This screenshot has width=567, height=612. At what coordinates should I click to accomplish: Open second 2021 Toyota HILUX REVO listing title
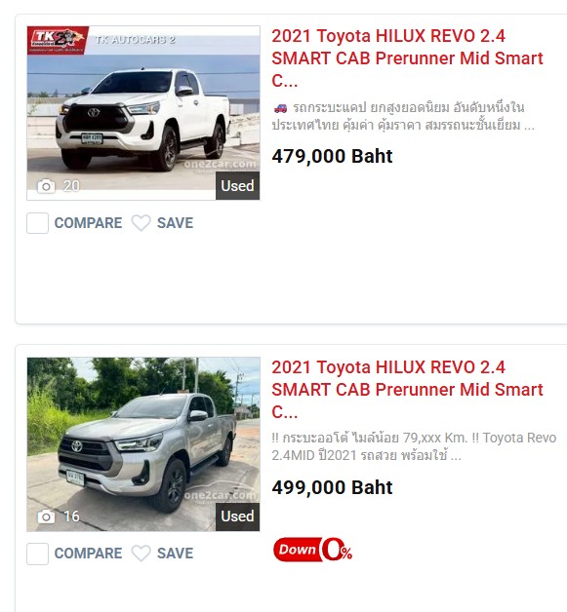407,390
